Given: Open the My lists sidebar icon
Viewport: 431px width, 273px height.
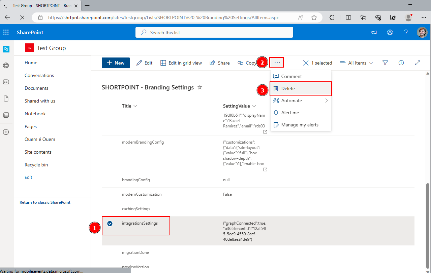Looking at the screenshot, I should (x=6, y=115).
